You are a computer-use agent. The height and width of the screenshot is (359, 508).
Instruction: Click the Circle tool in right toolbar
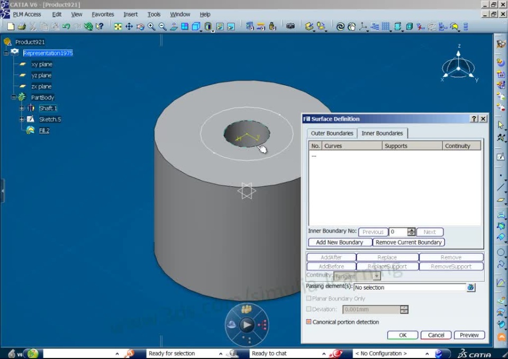(501, 252)
